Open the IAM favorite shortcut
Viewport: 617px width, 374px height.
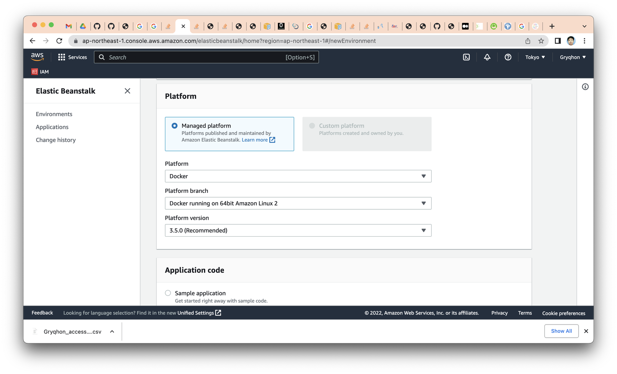click(40, 72)
